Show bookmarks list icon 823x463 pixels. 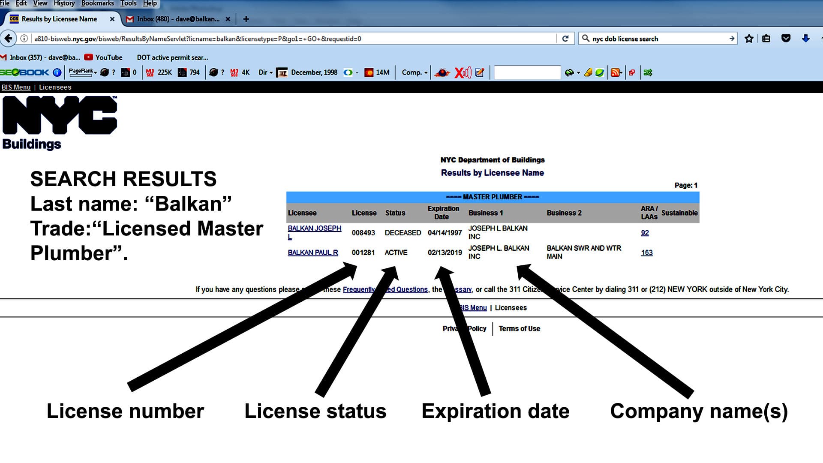click(x=766, y=39)
